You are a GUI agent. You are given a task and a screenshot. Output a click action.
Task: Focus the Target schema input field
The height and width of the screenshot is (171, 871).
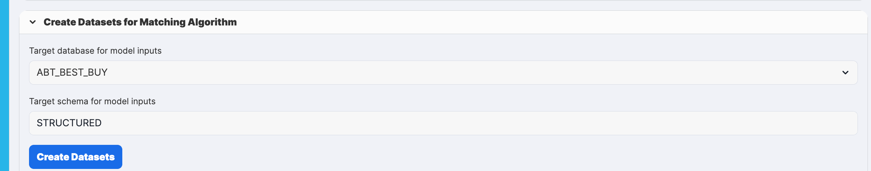click(x=443, y=123)
